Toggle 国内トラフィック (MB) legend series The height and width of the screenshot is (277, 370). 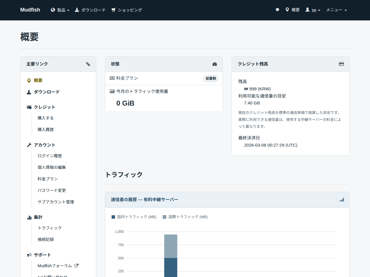tap(134, 217)
